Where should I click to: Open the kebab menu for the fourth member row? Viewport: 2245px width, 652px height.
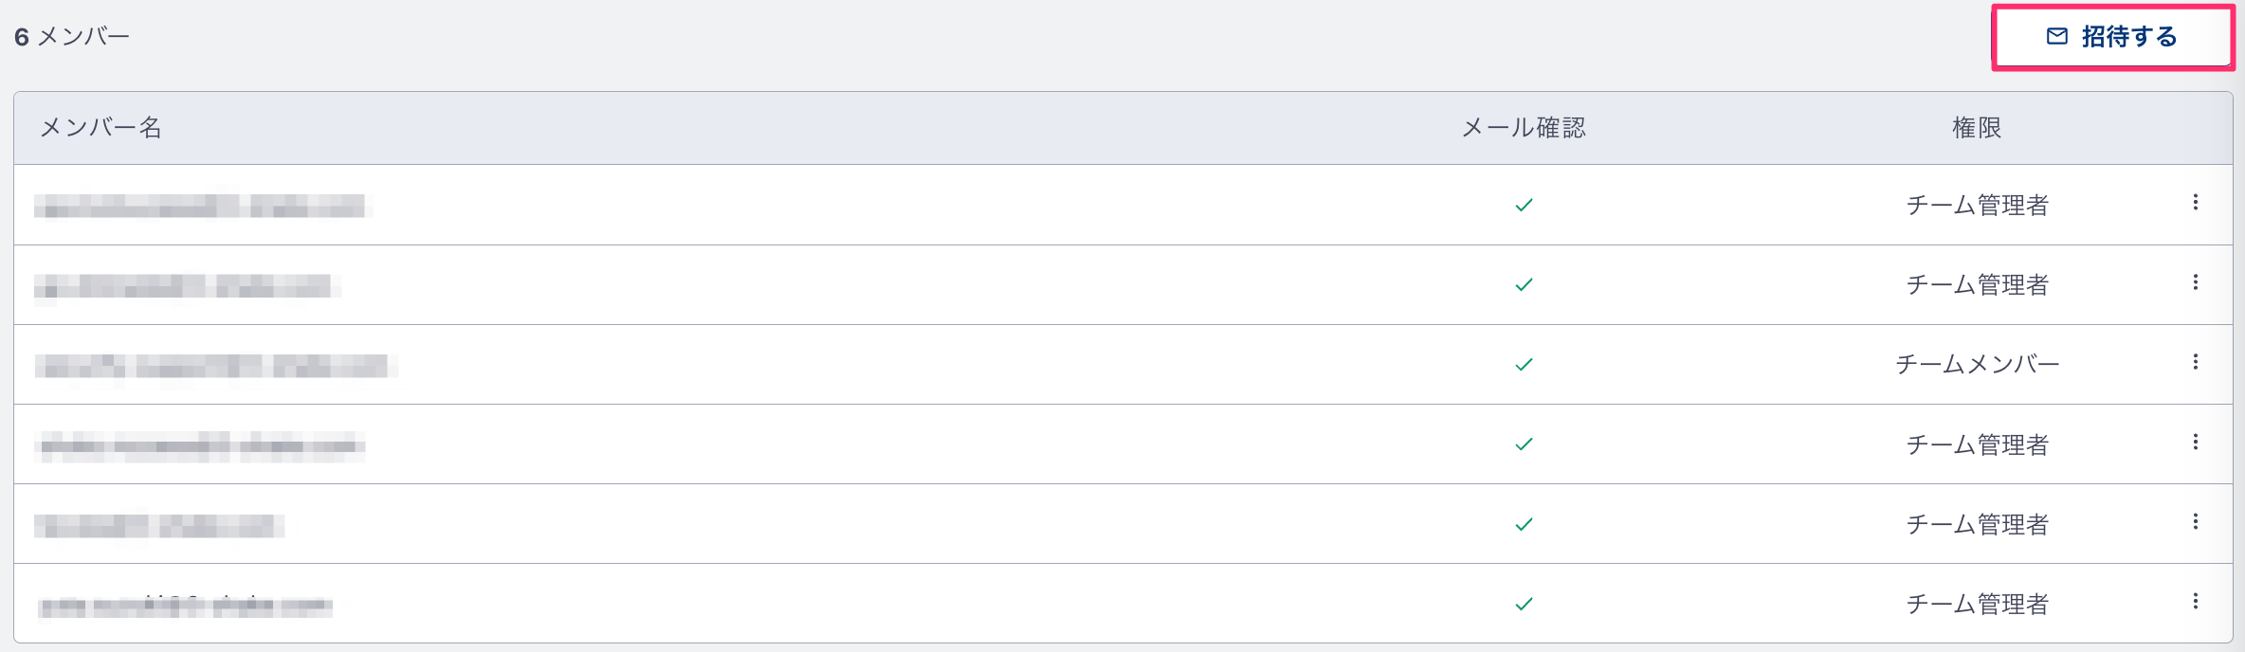[2195, 442]
